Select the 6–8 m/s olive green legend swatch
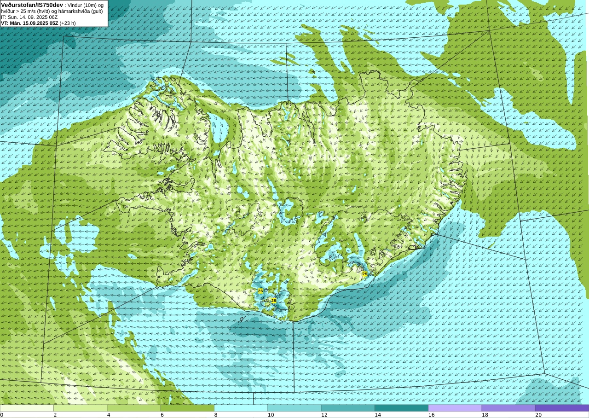The image size is (589, 418). pos(187,408)
